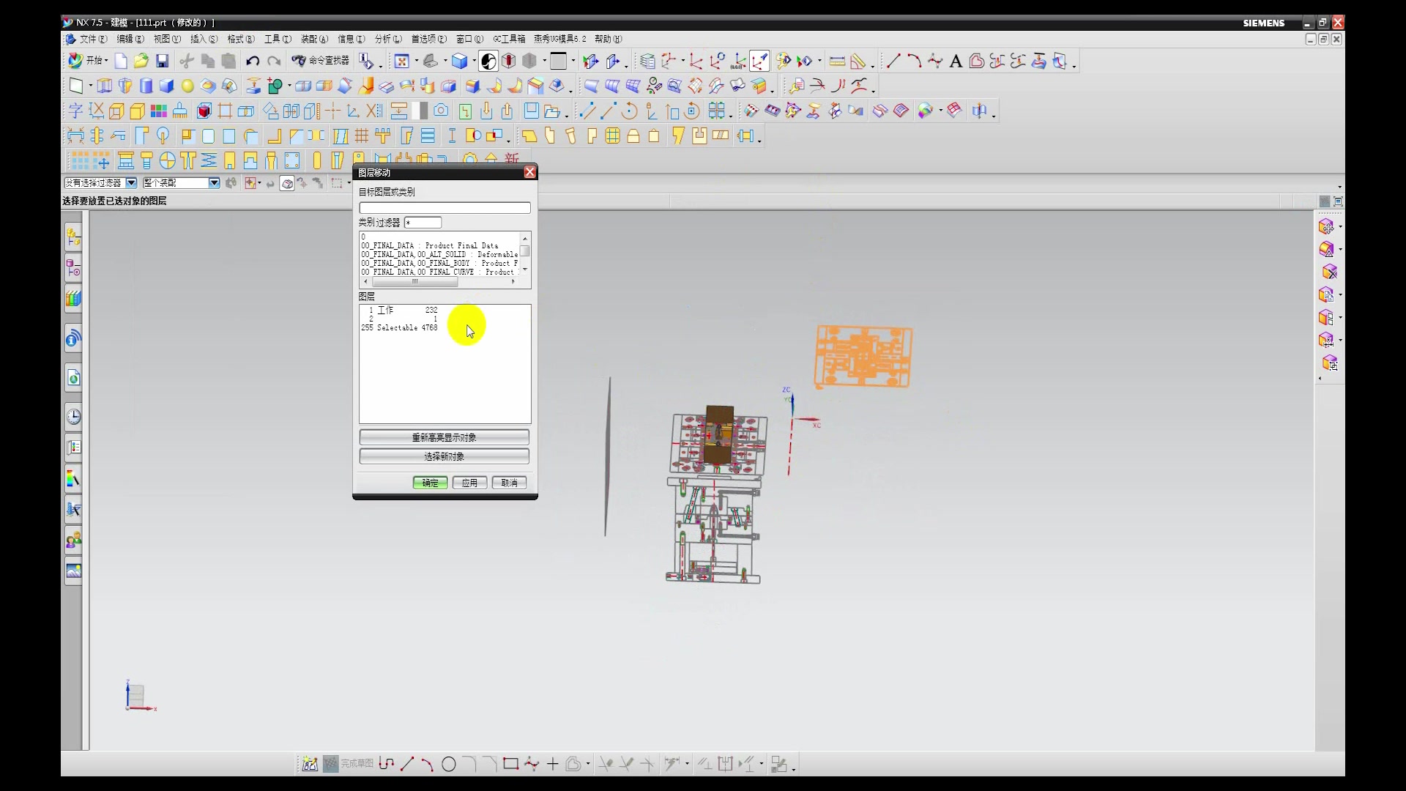Draw with the Circle sketch tool

click(x=449, y=765)
